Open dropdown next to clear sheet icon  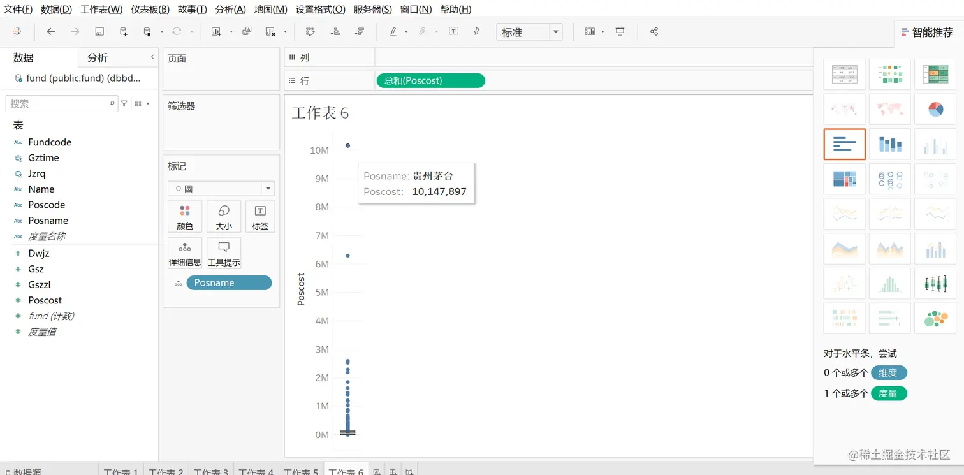(285, 32)
